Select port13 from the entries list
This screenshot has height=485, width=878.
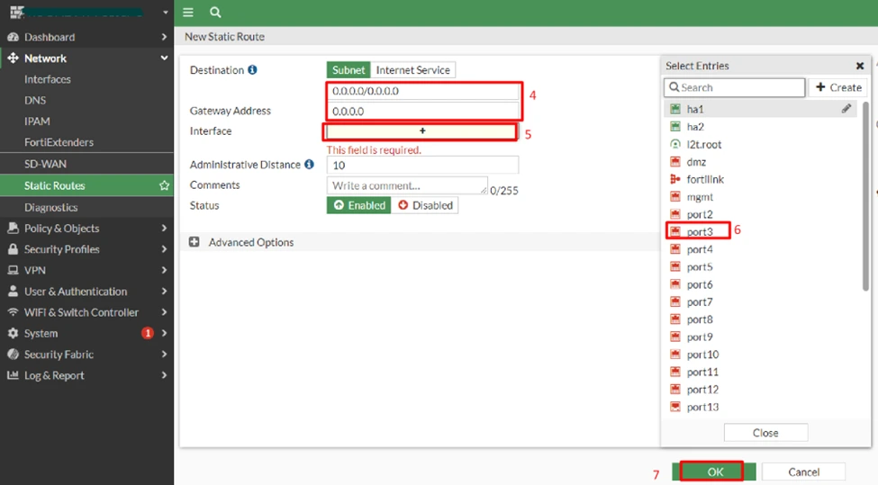tap(760, 407)
